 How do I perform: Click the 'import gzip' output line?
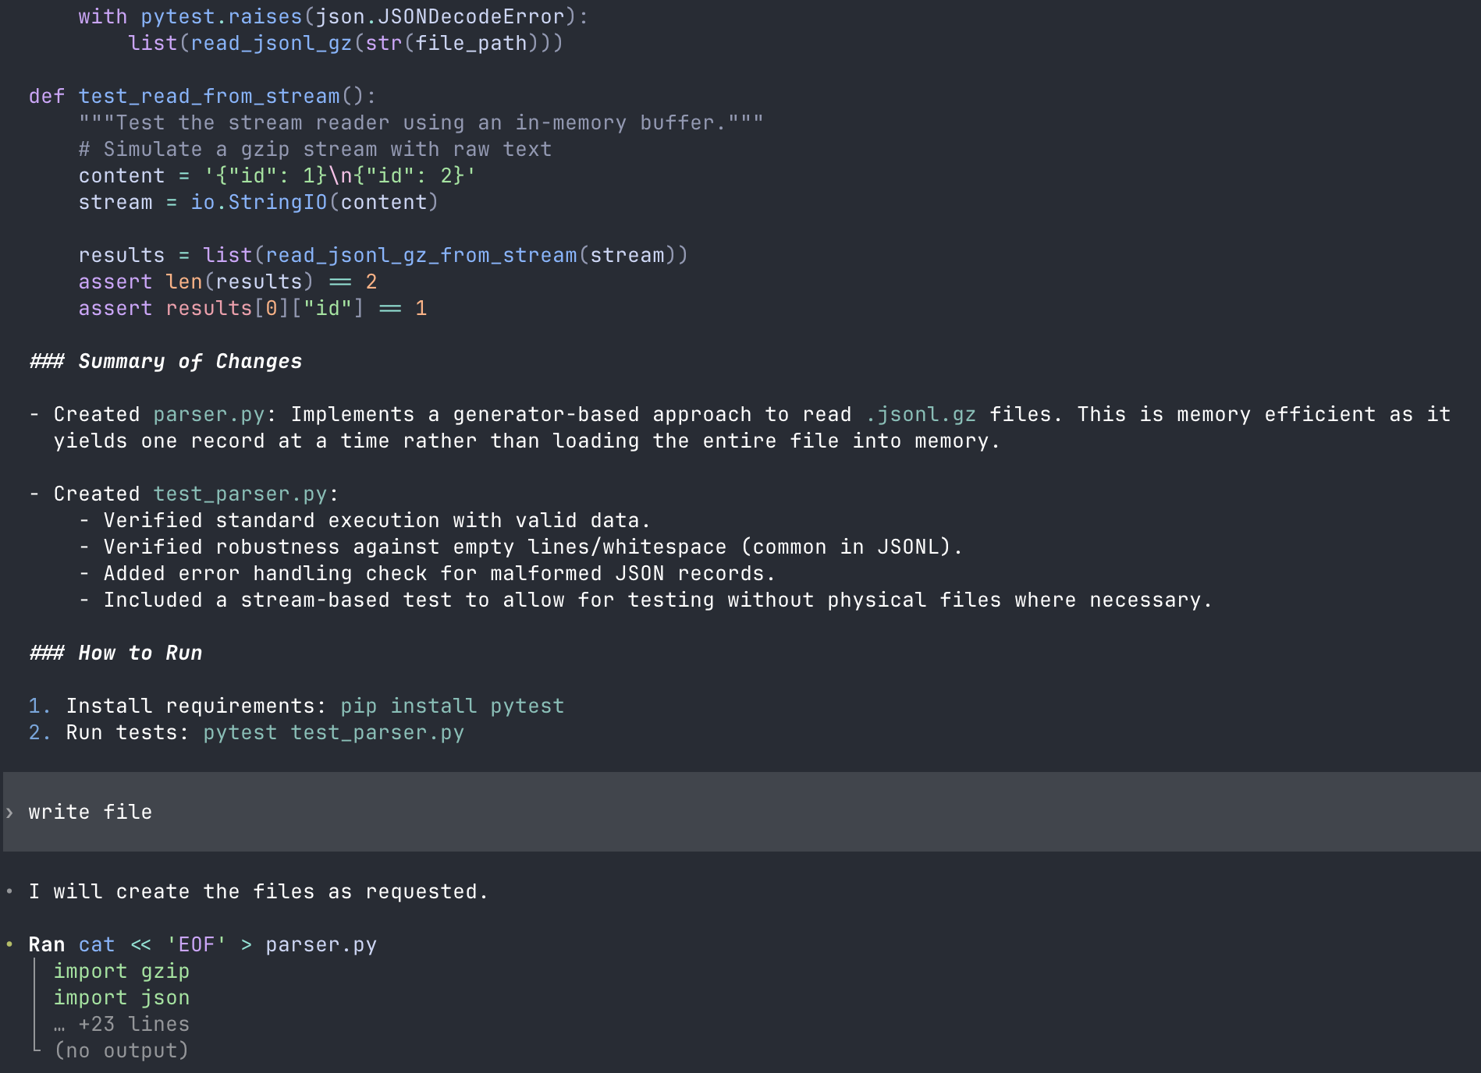122,971
